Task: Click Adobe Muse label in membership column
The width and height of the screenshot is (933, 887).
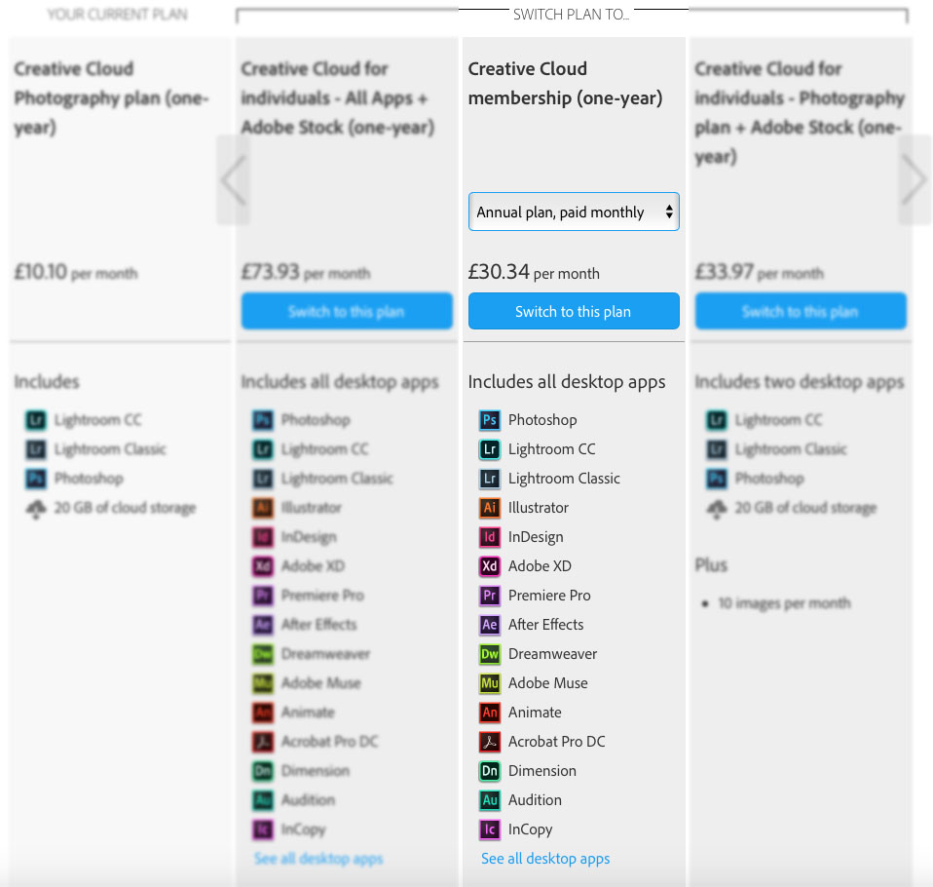Action: pos(548,682)
